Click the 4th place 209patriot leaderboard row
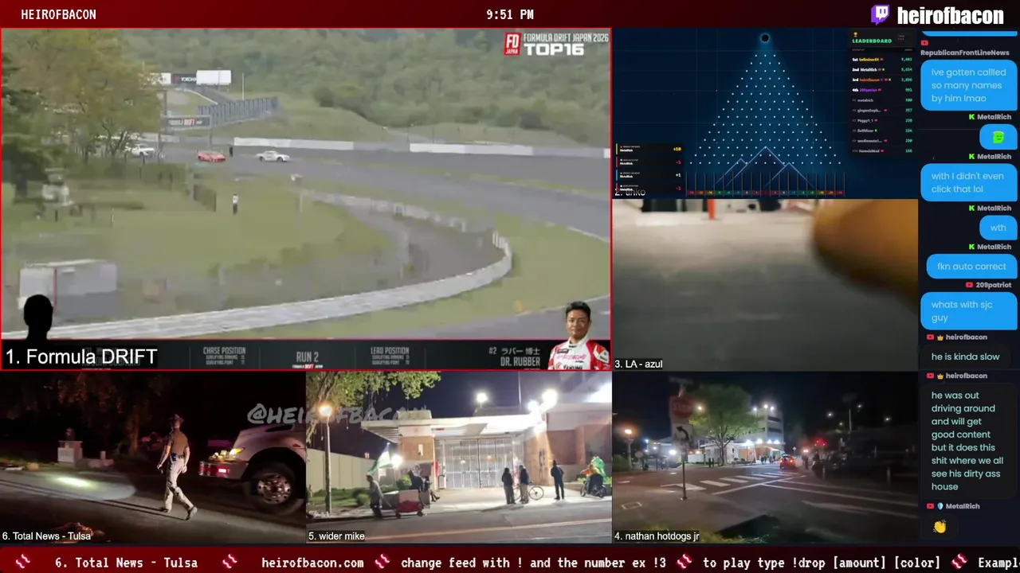 882,90
